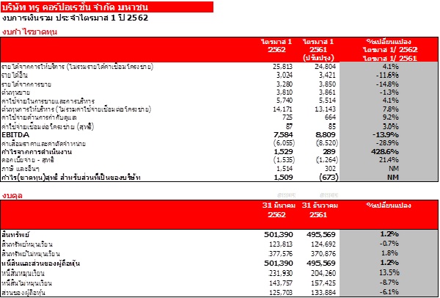Click the net profit value 1,509

click(x=283, y=178)
